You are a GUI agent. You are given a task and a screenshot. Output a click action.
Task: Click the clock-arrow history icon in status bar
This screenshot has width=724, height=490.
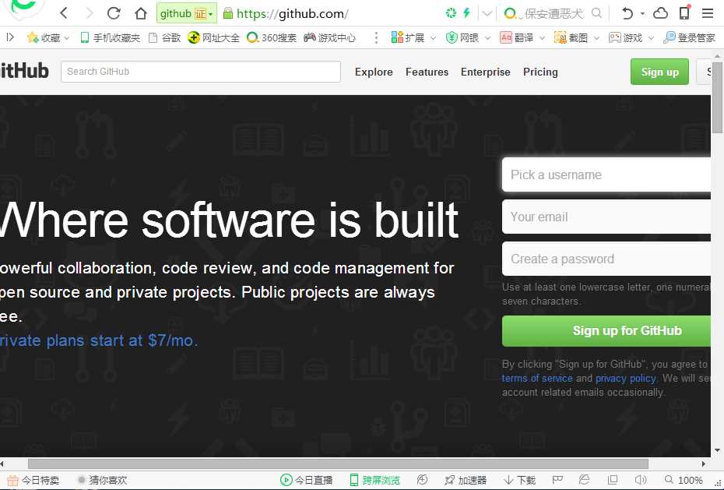point(422,481)
